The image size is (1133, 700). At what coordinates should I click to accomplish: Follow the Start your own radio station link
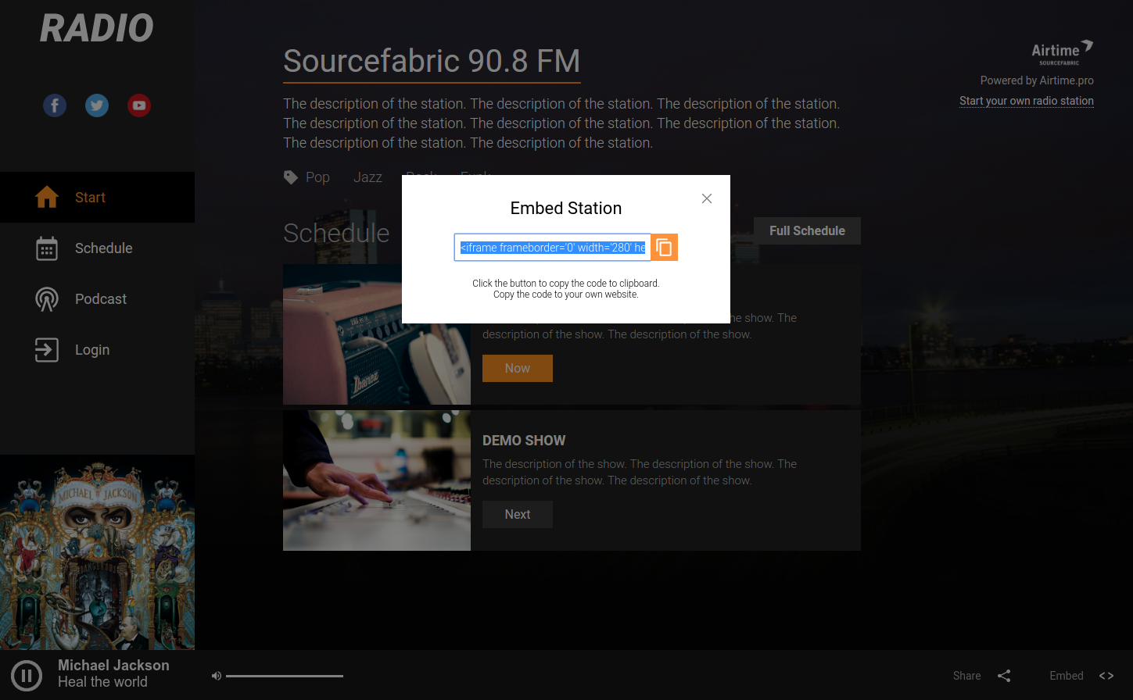click(x=1027, y=101)
